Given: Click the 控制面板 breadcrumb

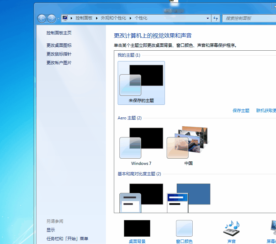Looking at the screenshot, I should [84, 18].
